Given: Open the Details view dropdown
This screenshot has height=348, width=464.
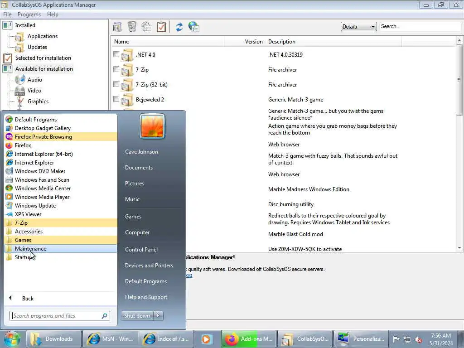Looking at the screenshot, I should tap(359, 27).
